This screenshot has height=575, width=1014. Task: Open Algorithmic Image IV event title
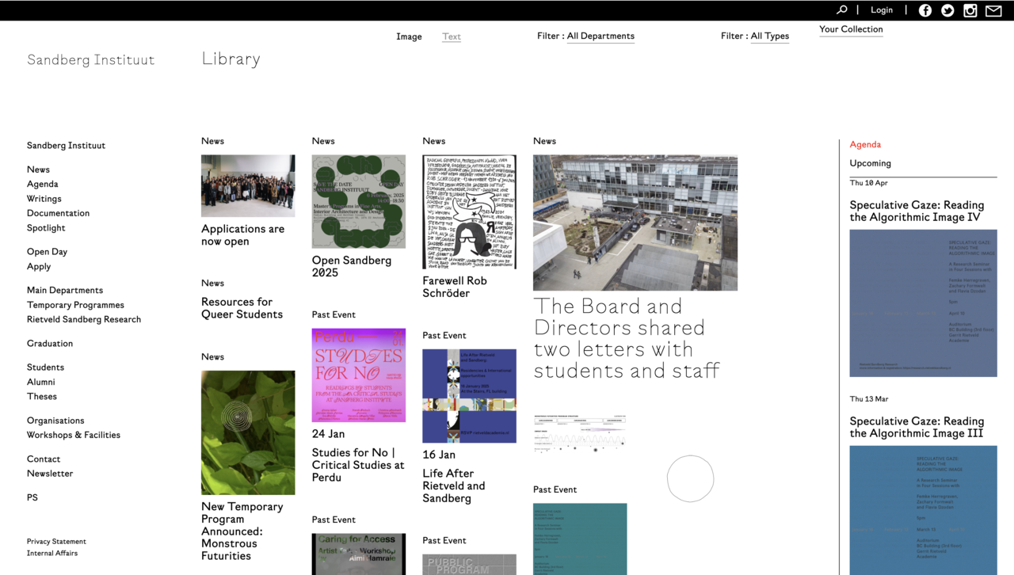click(917, 211)
